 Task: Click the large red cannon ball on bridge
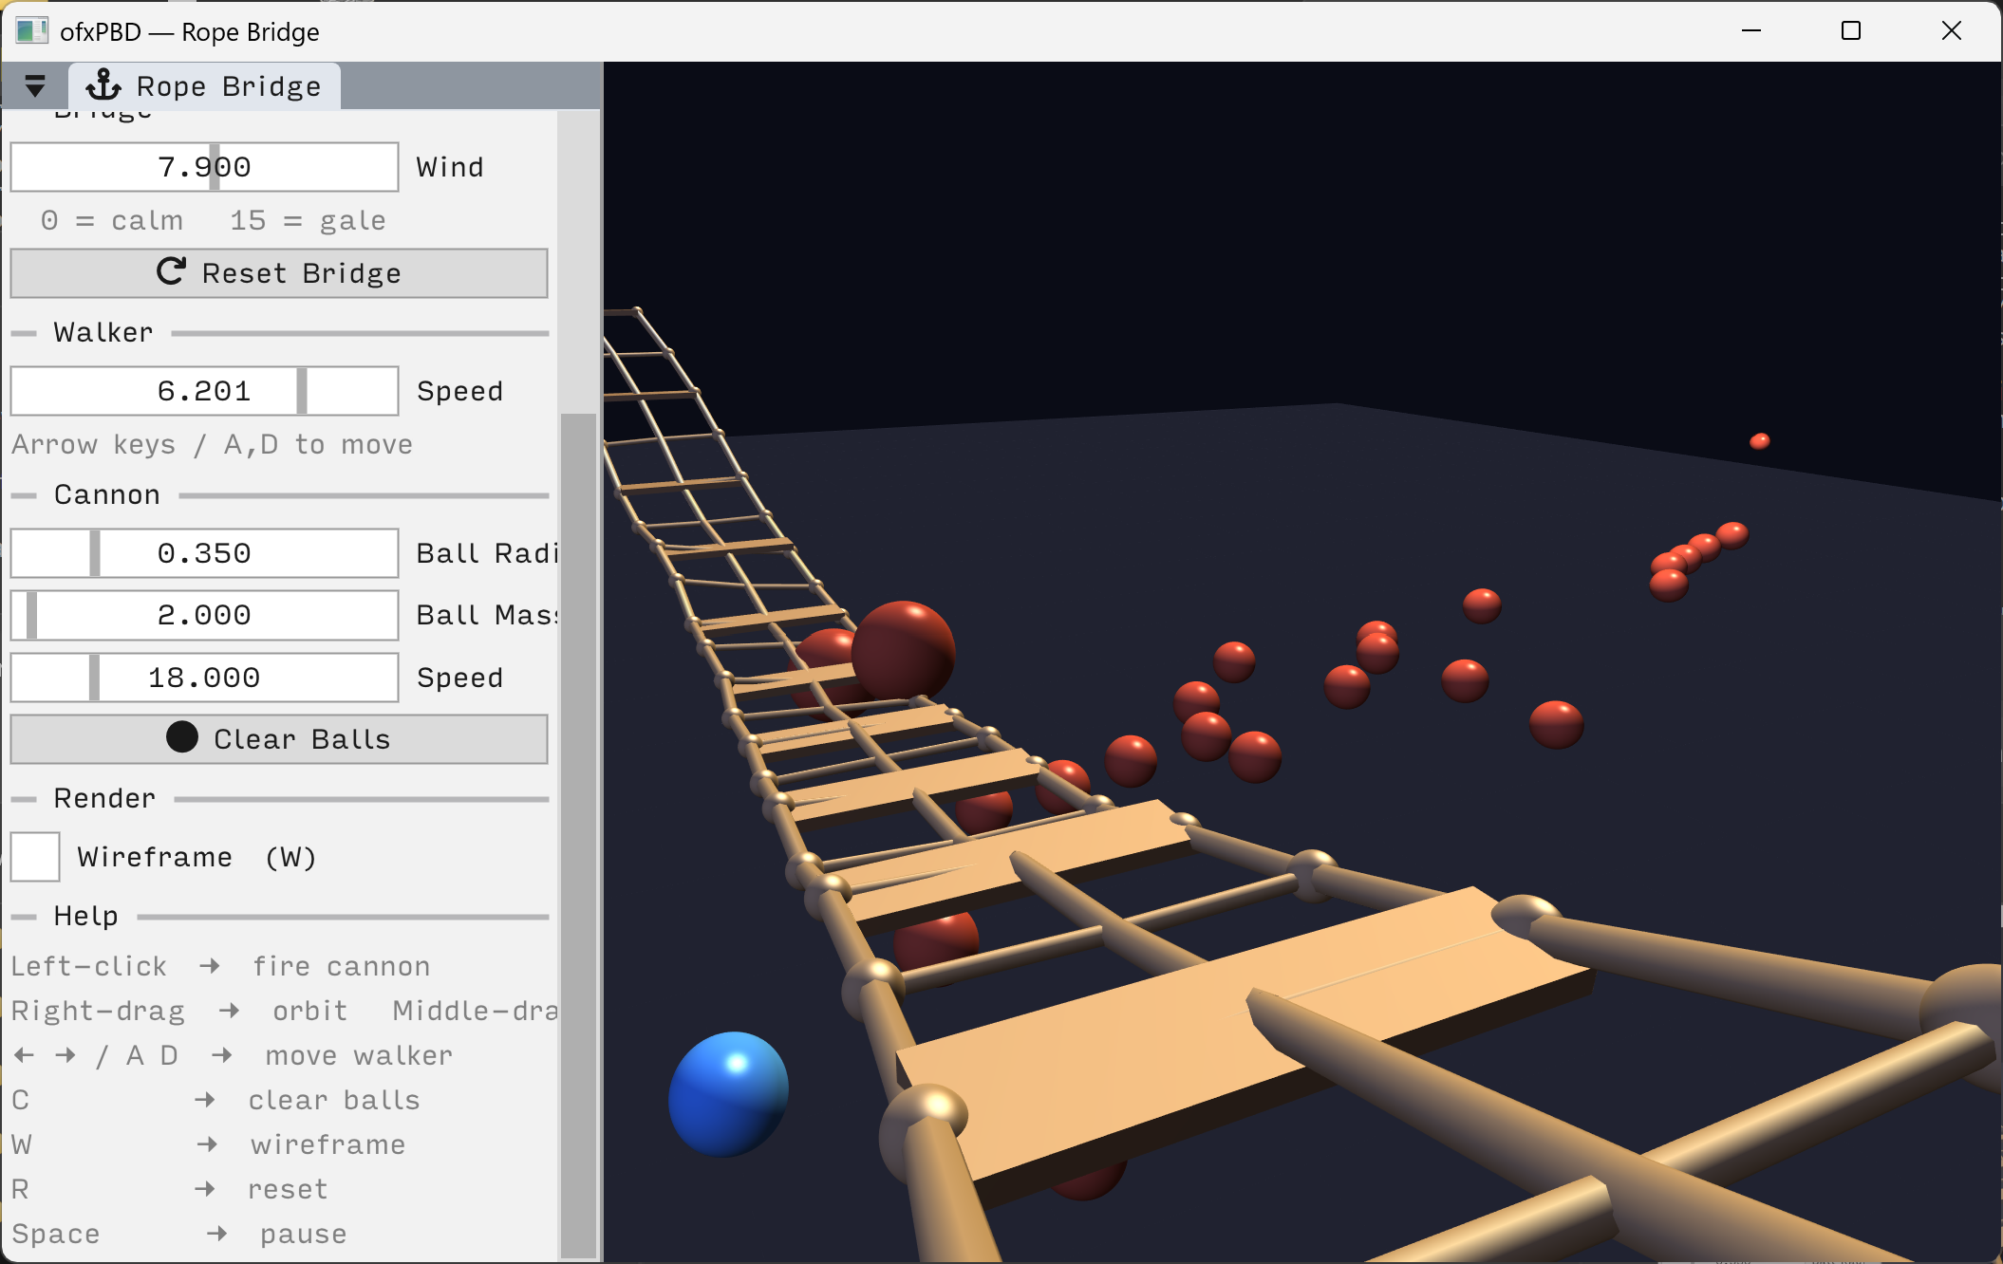coord(902,653)
